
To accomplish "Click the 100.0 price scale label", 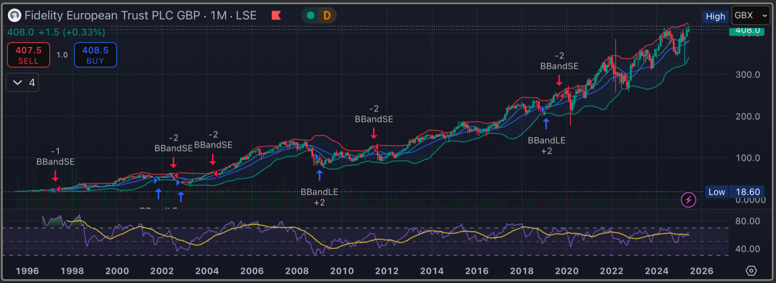I will [747, 158].
